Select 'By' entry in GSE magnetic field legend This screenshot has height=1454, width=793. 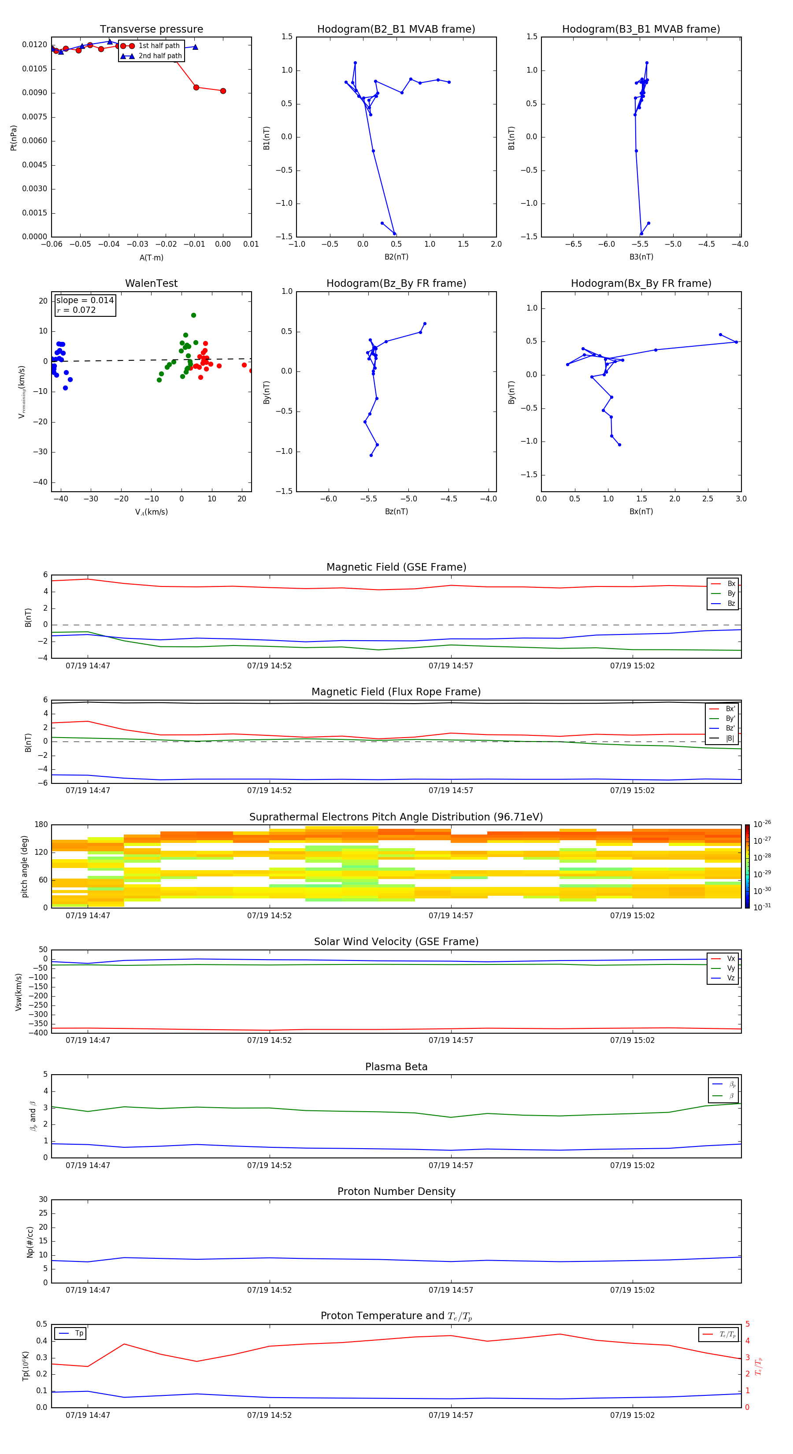tap(723, 594)
